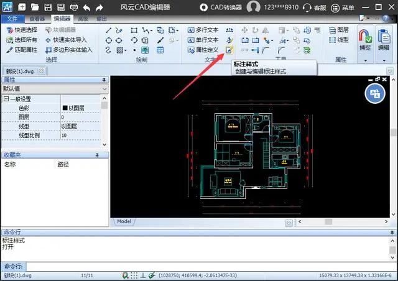Collapse the 一般设置 section
Screen dimensions: 398x281
tap(6, 99)
